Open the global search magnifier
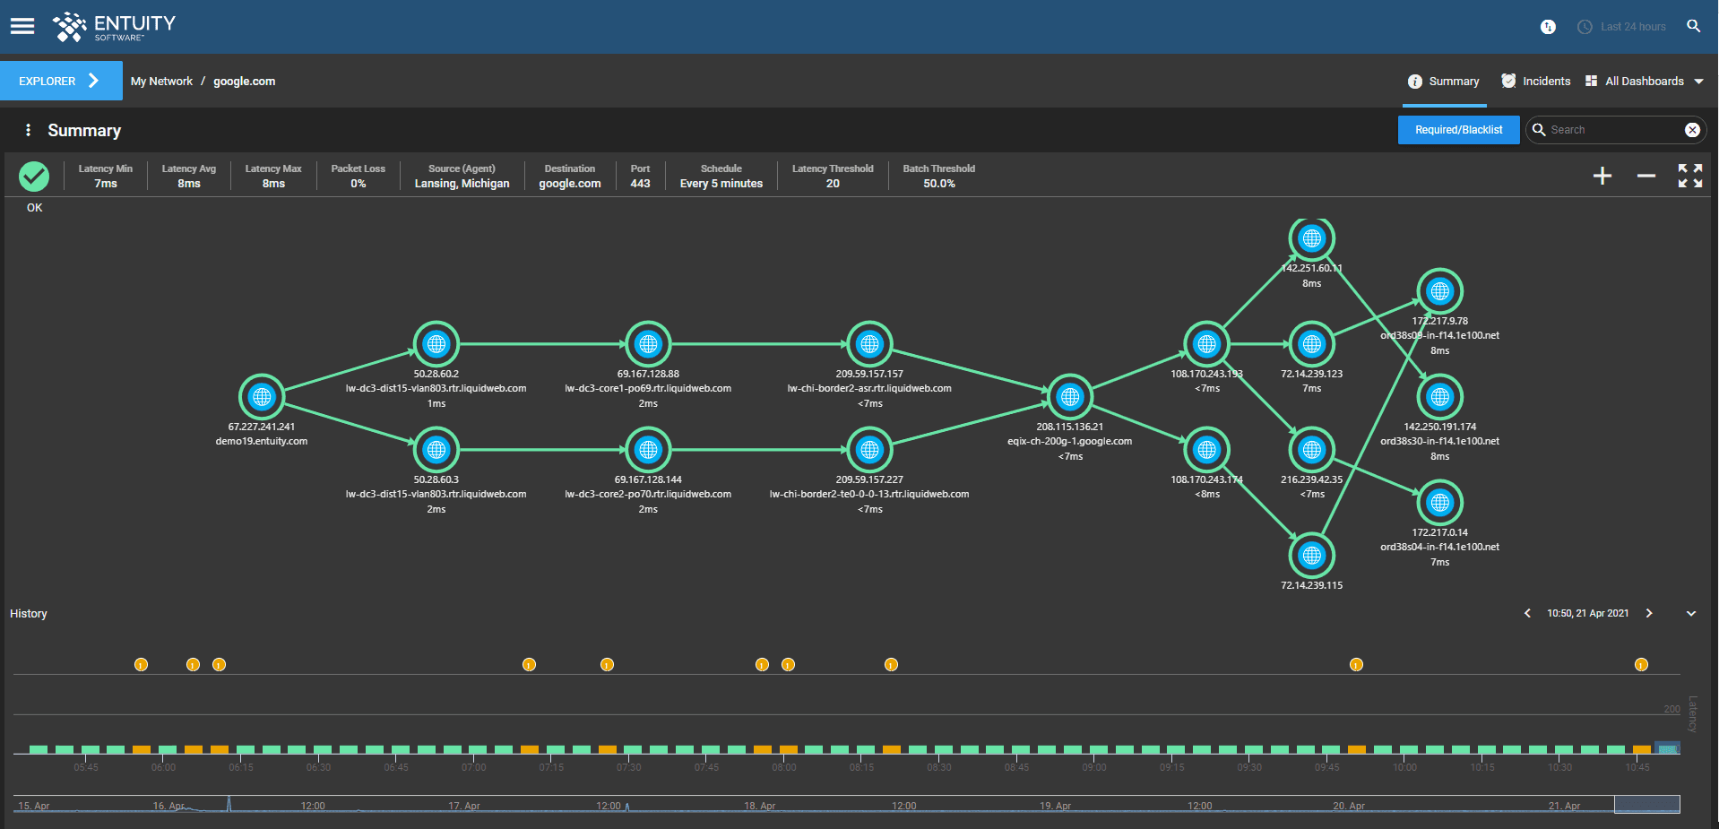 tap(1694, 26)
